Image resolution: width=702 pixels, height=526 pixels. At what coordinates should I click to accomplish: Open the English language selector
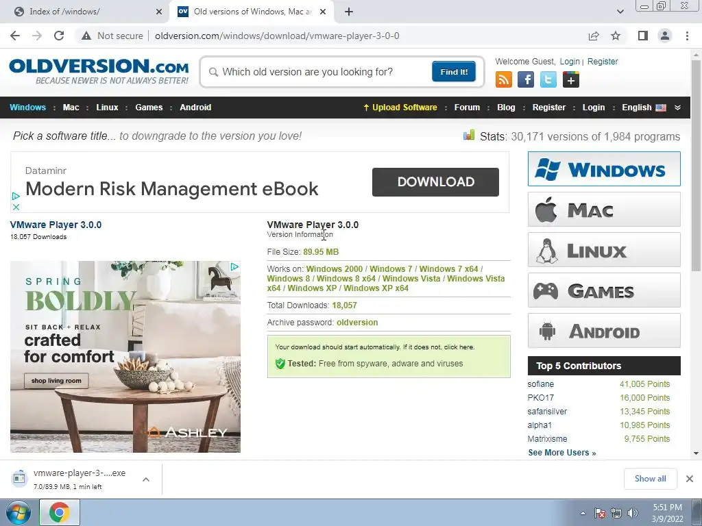click(x=644, y=108)
